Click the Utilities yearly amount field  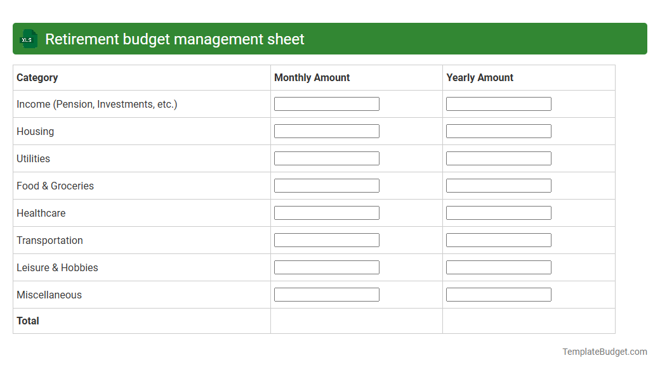click(x=499, y=158)
